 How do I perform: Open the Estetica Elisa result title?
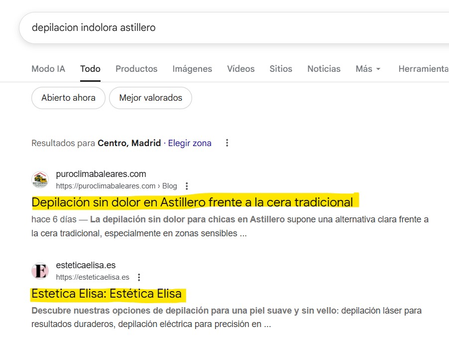click(107, 294)
